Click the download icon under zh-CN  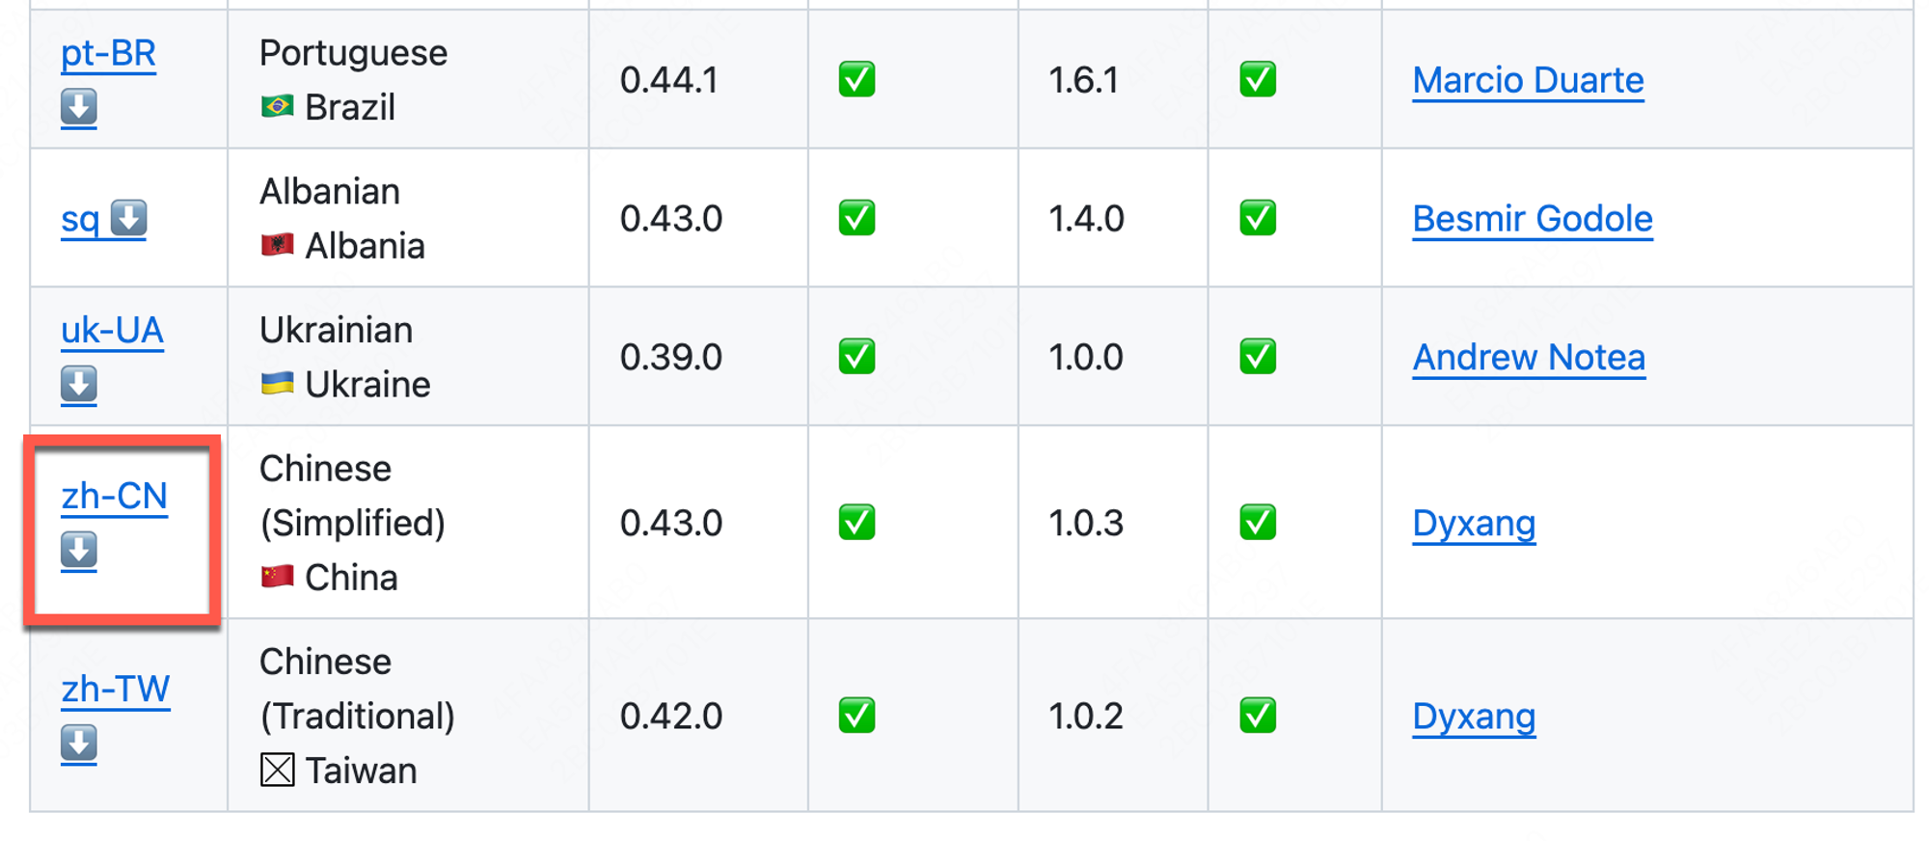click(x=79, y=551)
